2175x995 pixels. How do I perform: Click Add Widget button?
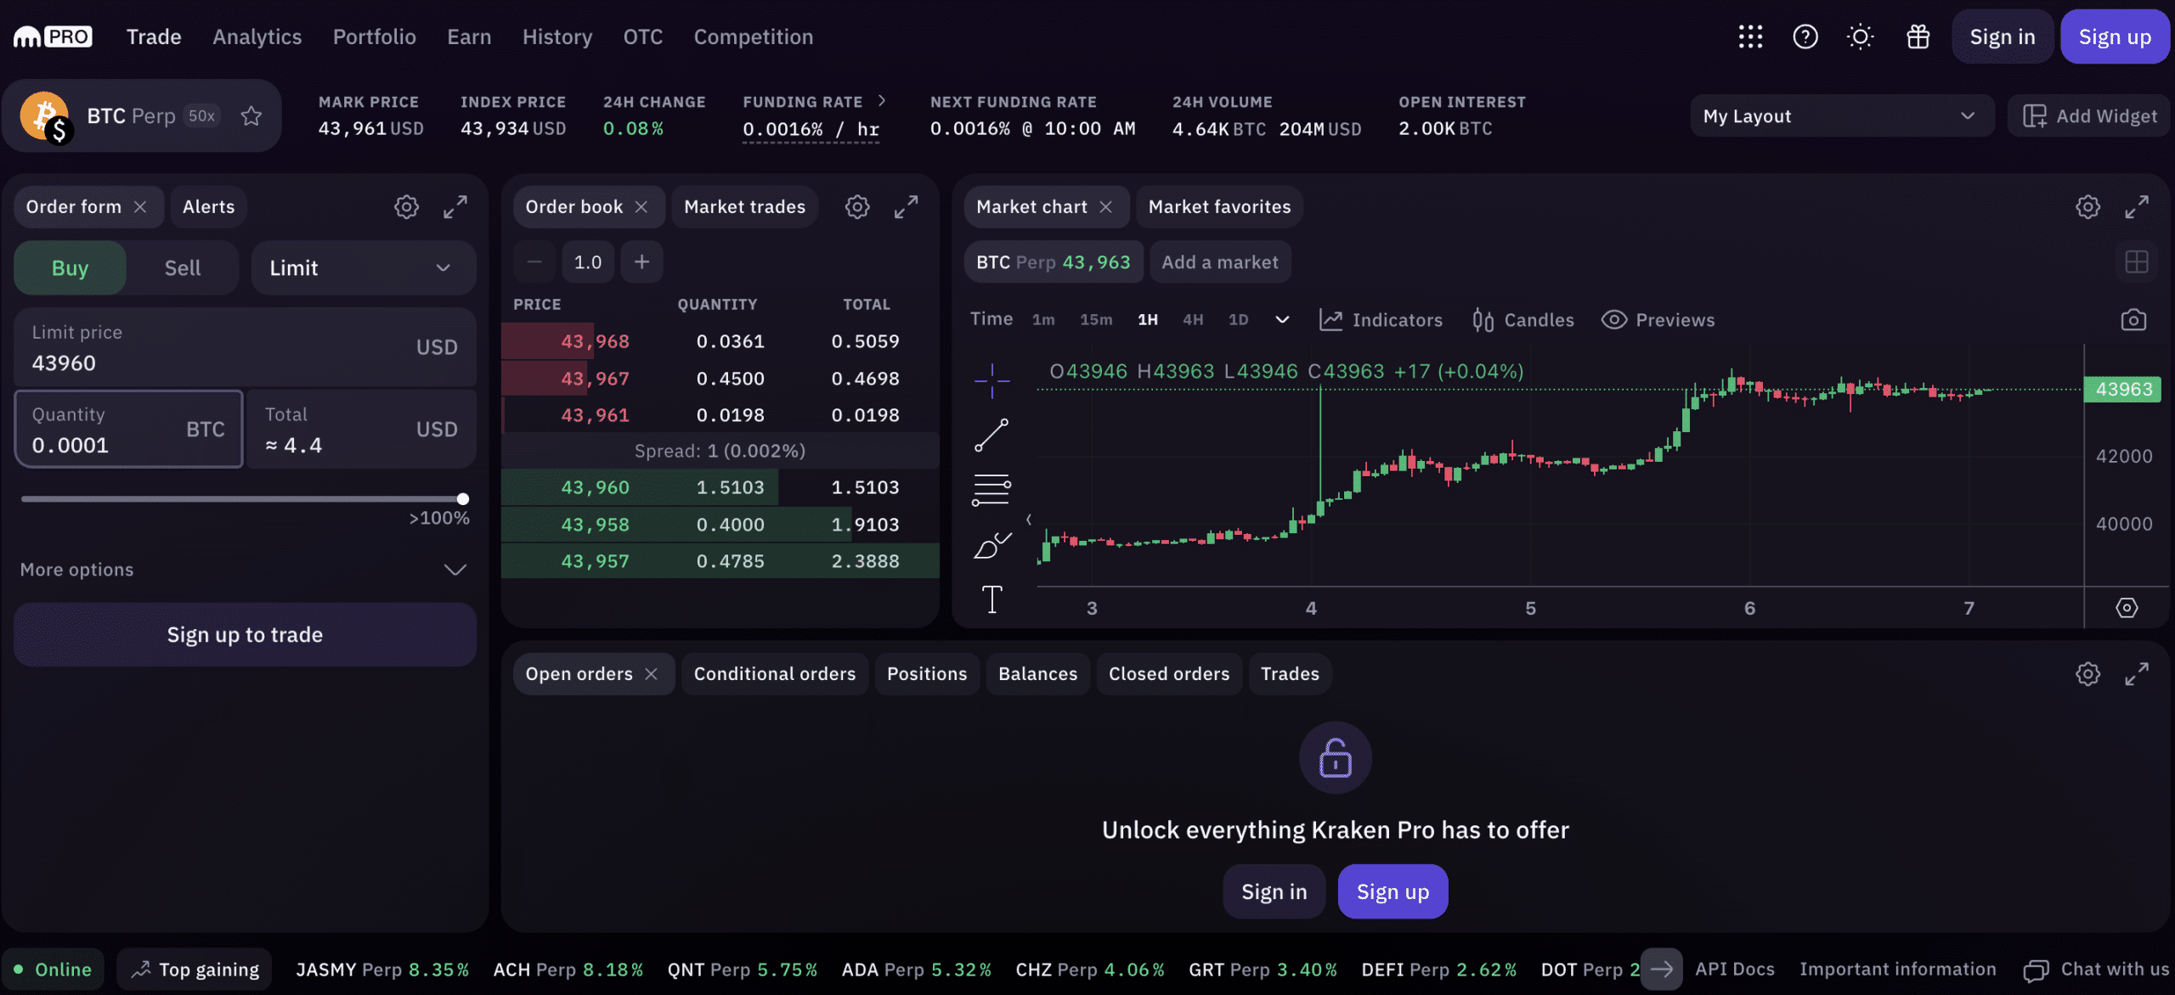[2089, 115]
